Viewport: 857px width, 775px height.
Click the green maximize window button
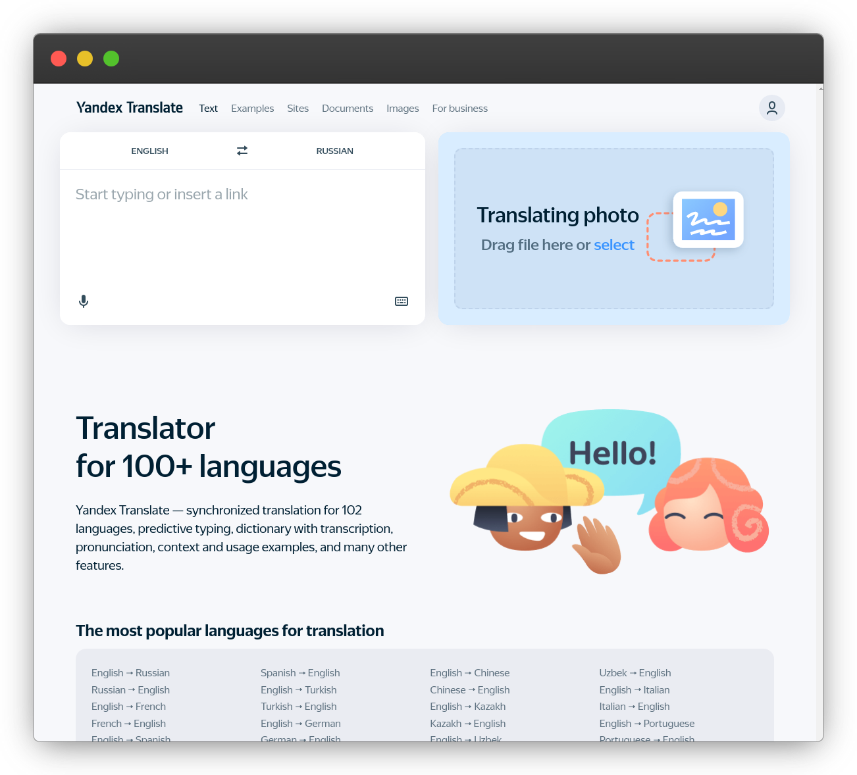[111, 59]
